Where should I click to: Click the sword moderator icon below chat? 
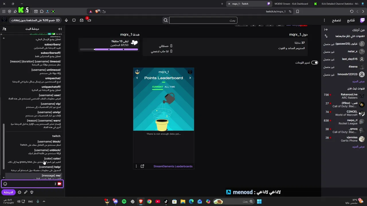click(x=26, y=192)
